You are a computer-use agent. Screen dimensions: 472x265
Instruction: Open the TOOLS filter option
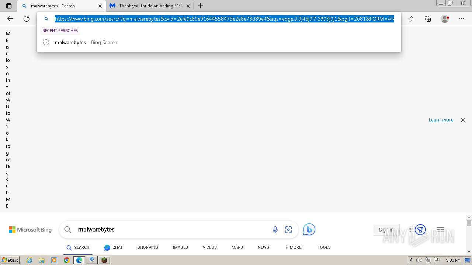click(324, 247)
